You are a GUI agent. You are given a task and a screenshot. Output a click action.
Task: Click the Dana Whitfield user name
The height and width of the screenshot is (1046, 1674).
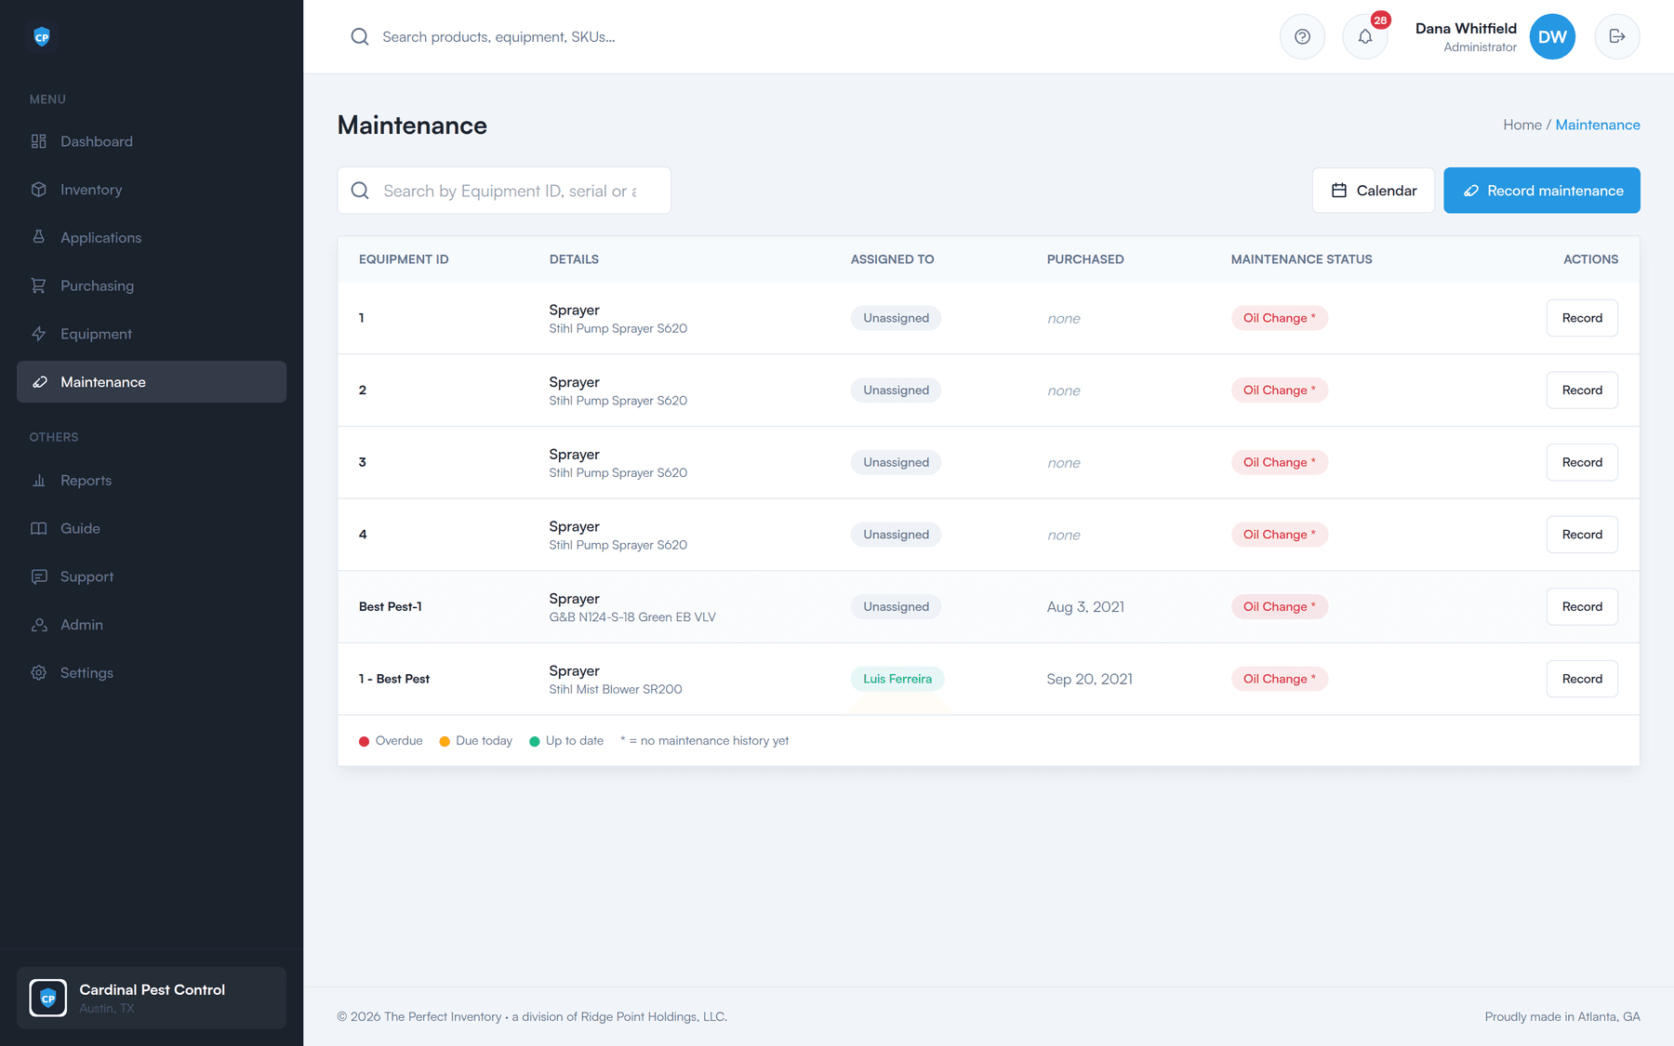[x=1466, y=28]
